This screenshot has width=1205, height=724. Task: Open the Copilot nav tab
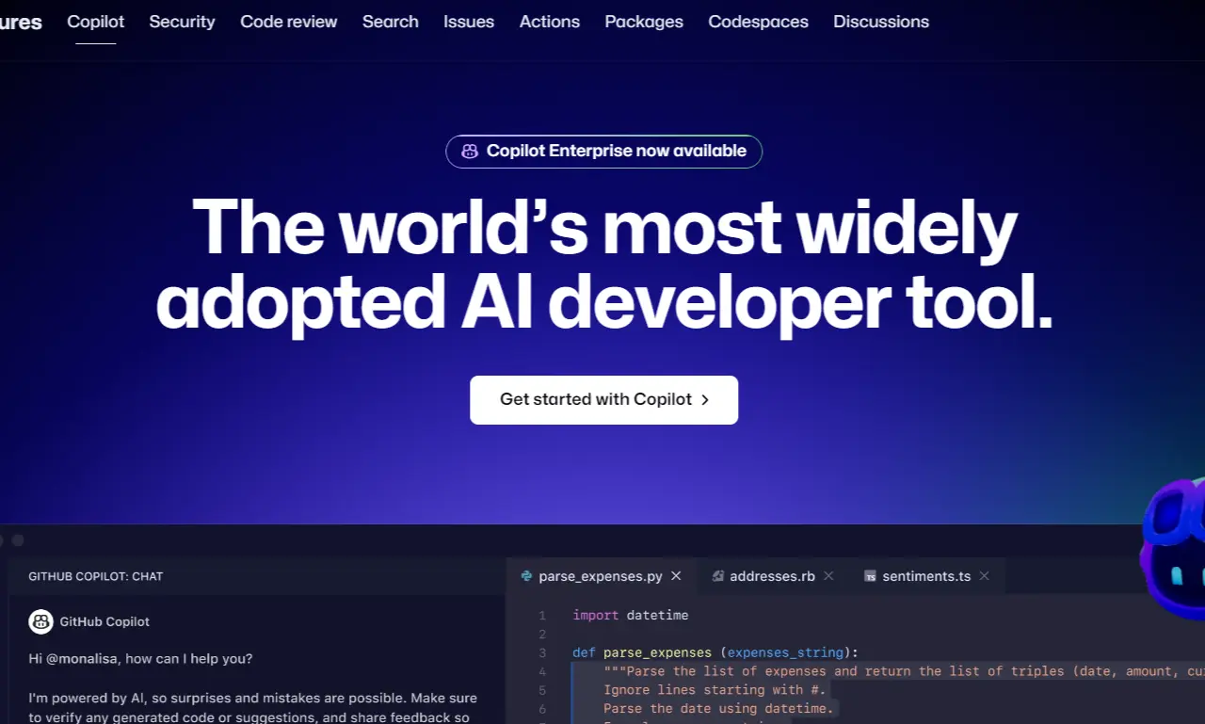tap(95, 22)
